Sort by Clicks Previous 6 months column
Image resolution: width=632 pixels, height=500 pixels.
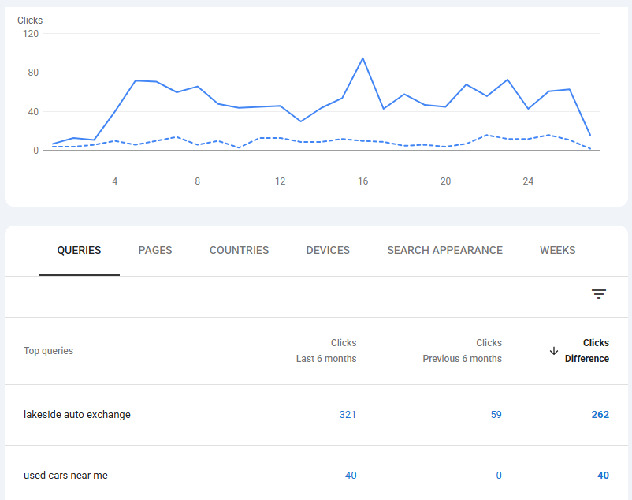click(x=462, y=351)
